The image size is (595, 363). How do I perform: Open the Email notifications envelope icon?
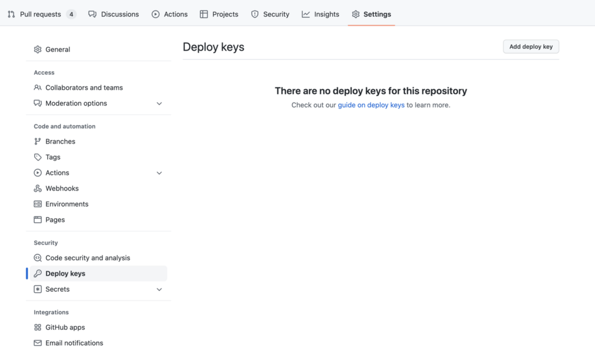tap(38, 342)
